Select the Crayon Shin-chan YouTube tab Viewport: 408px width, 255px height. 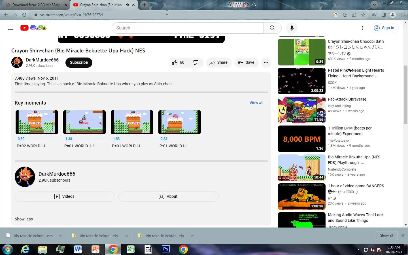point(101,5)
